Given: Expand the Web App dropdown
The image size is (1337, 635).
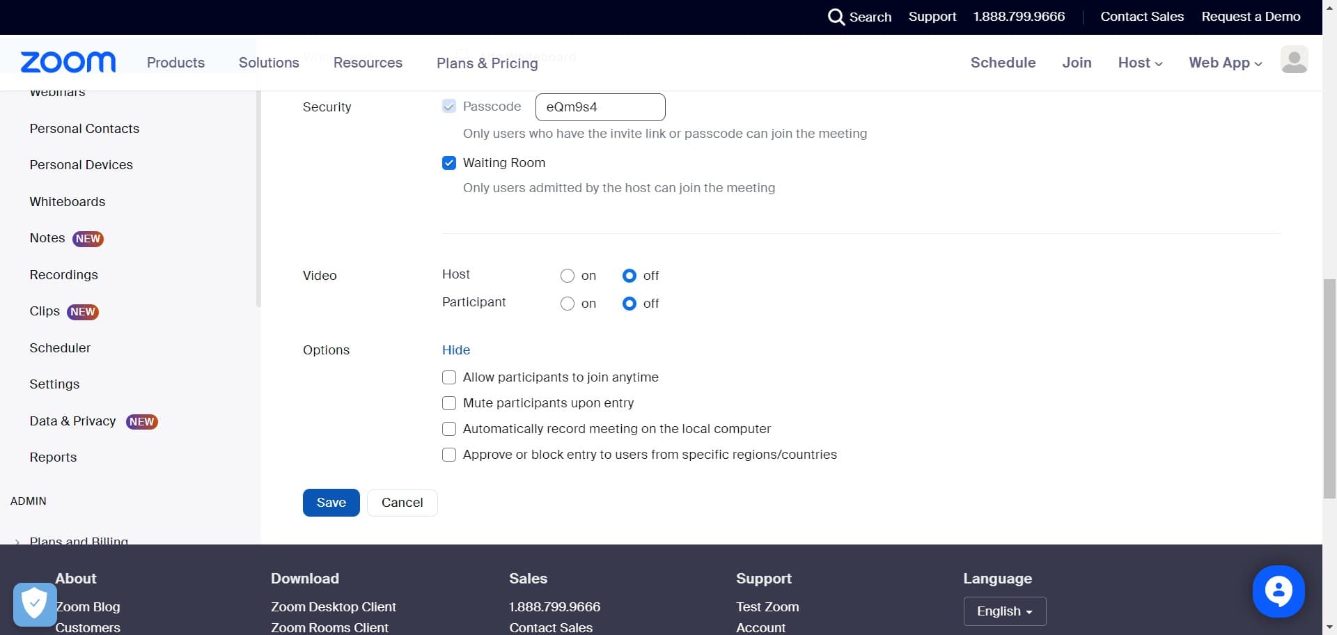Looking at the screenshot, I should point(1225,63).
